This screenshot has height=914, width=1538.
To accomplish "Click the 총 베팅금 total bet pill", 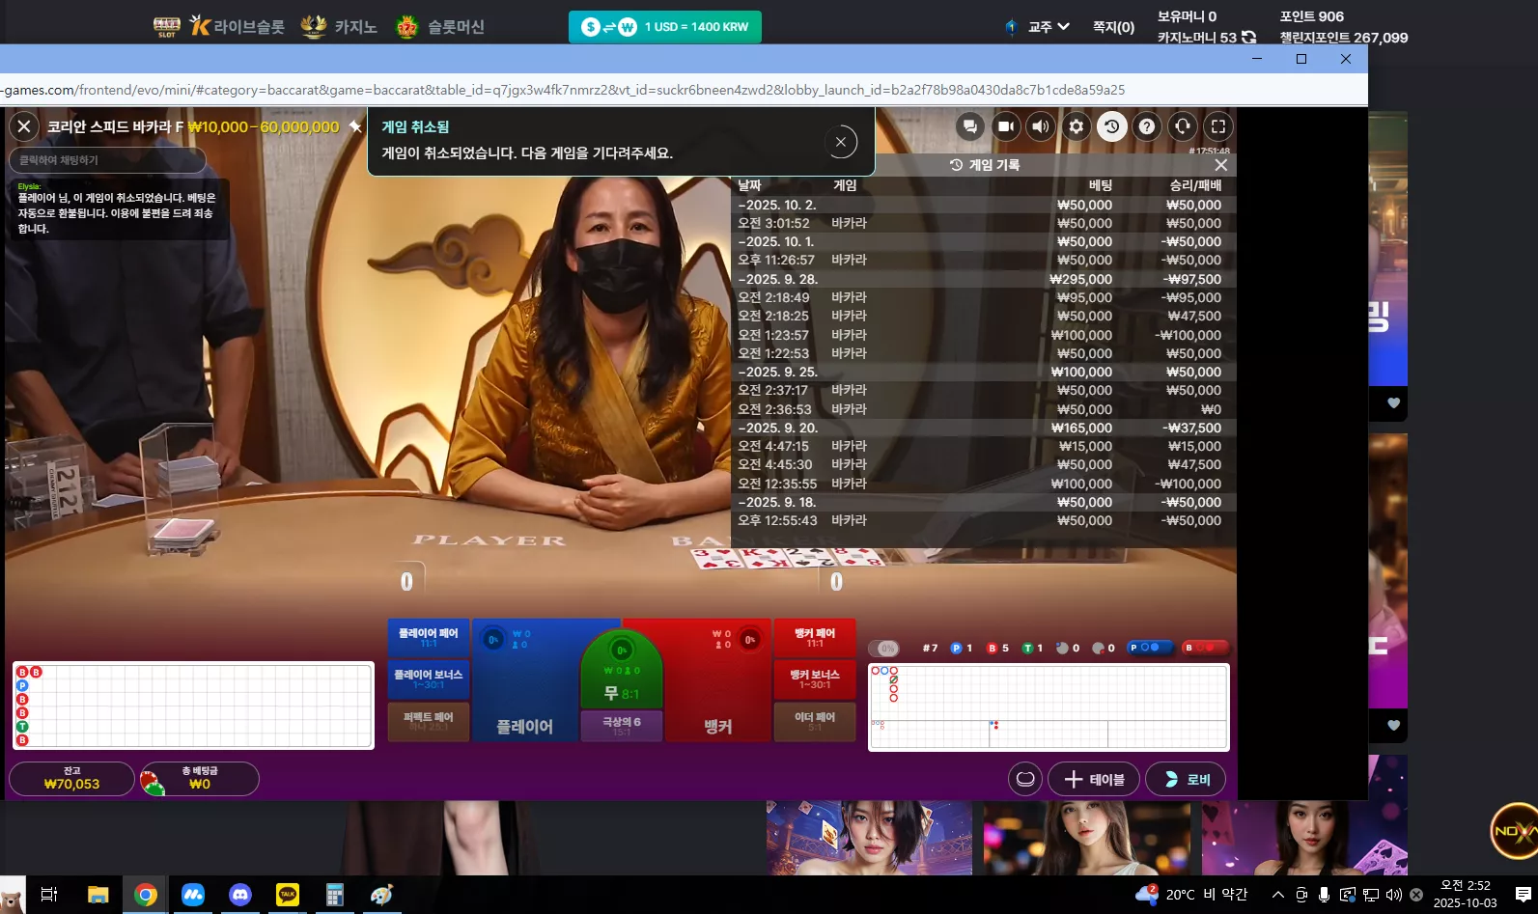I will 200,779.
